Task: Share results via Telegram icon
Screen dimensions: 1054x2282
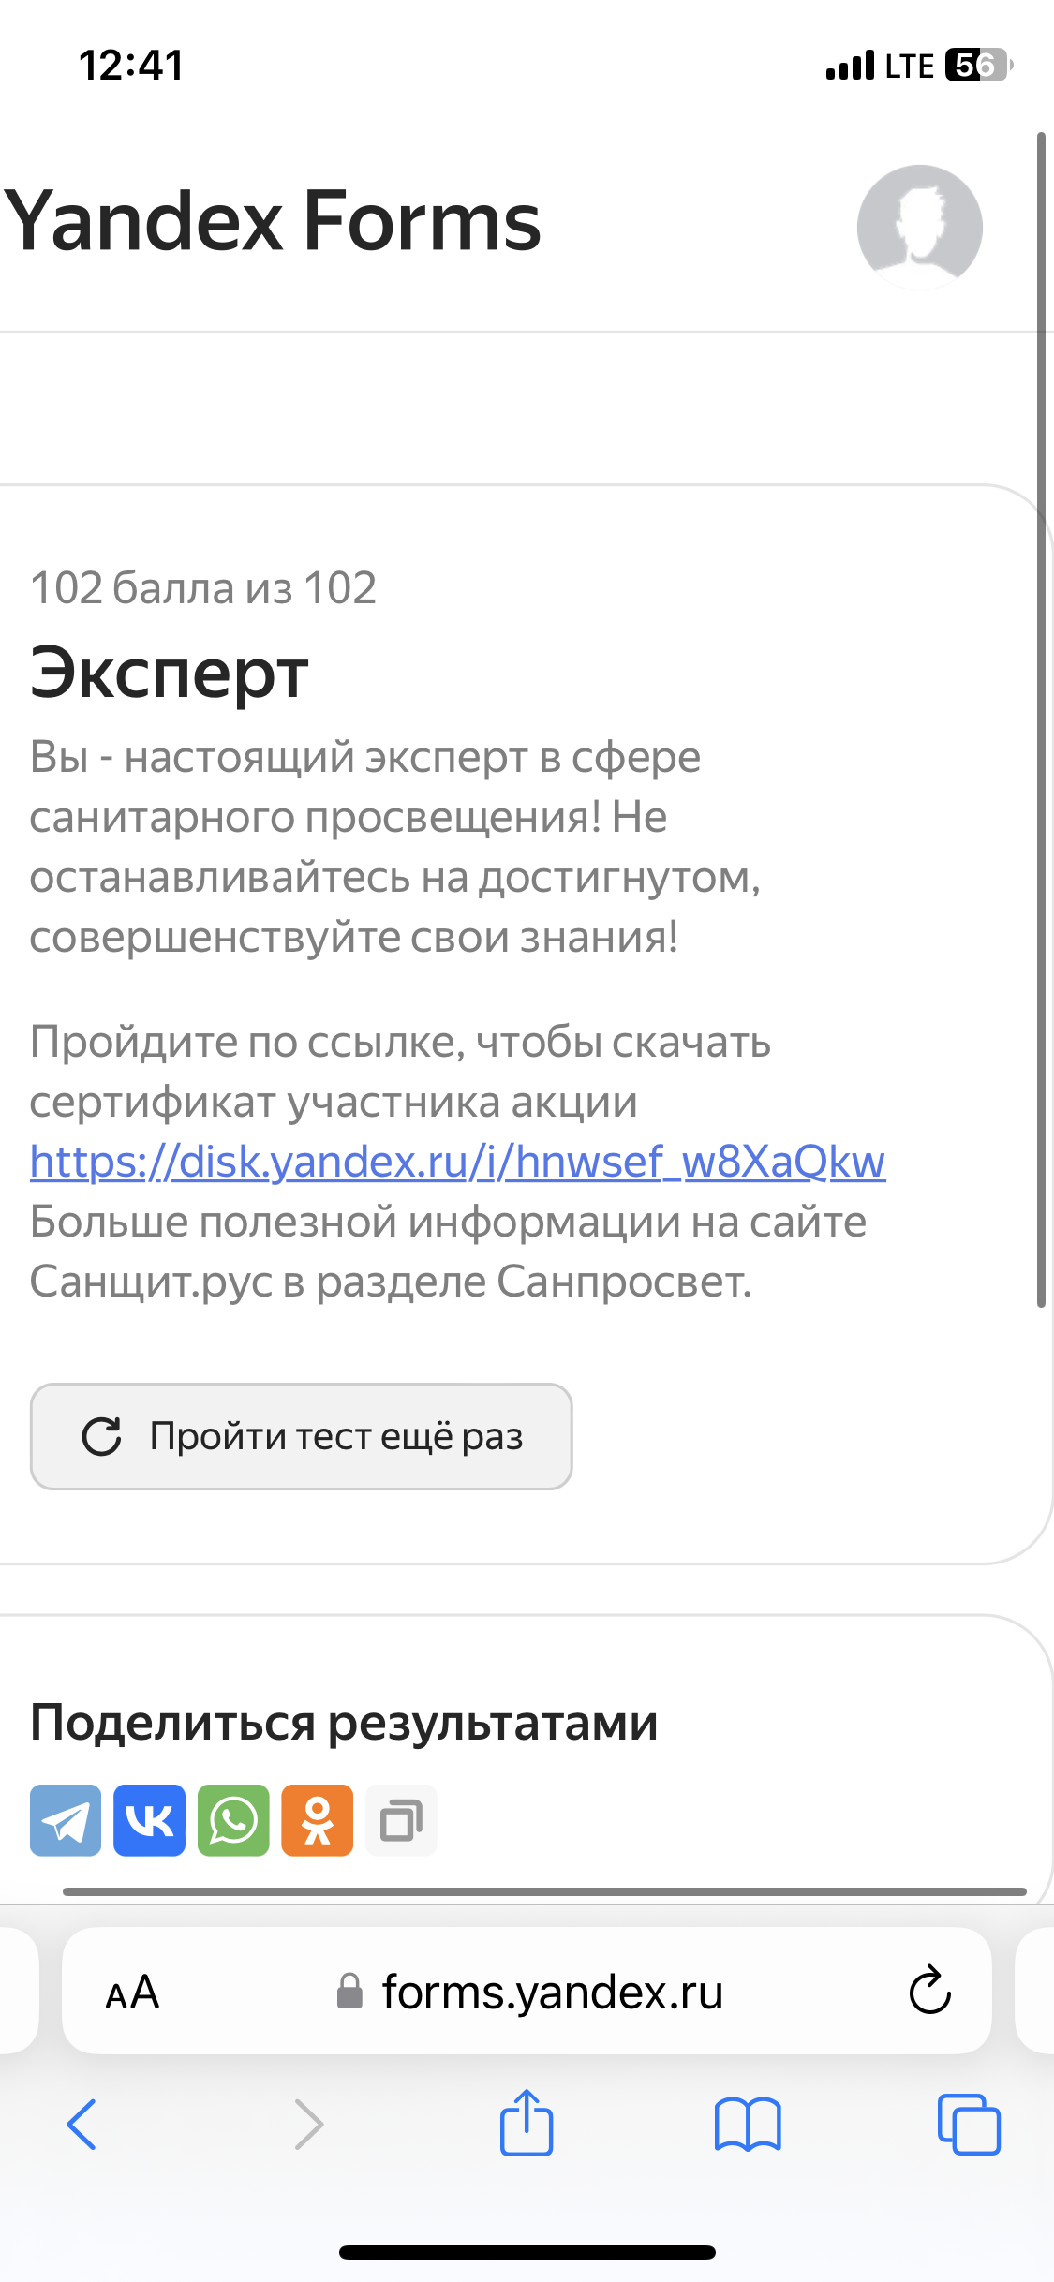Action: (66, 1820)
